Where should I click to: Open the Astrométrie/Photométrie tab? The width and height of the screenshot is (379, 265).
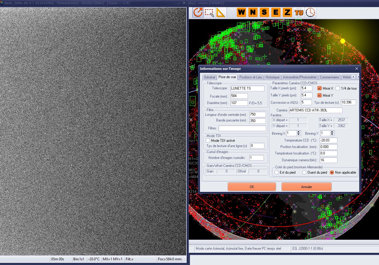click(x=299, y=77)
